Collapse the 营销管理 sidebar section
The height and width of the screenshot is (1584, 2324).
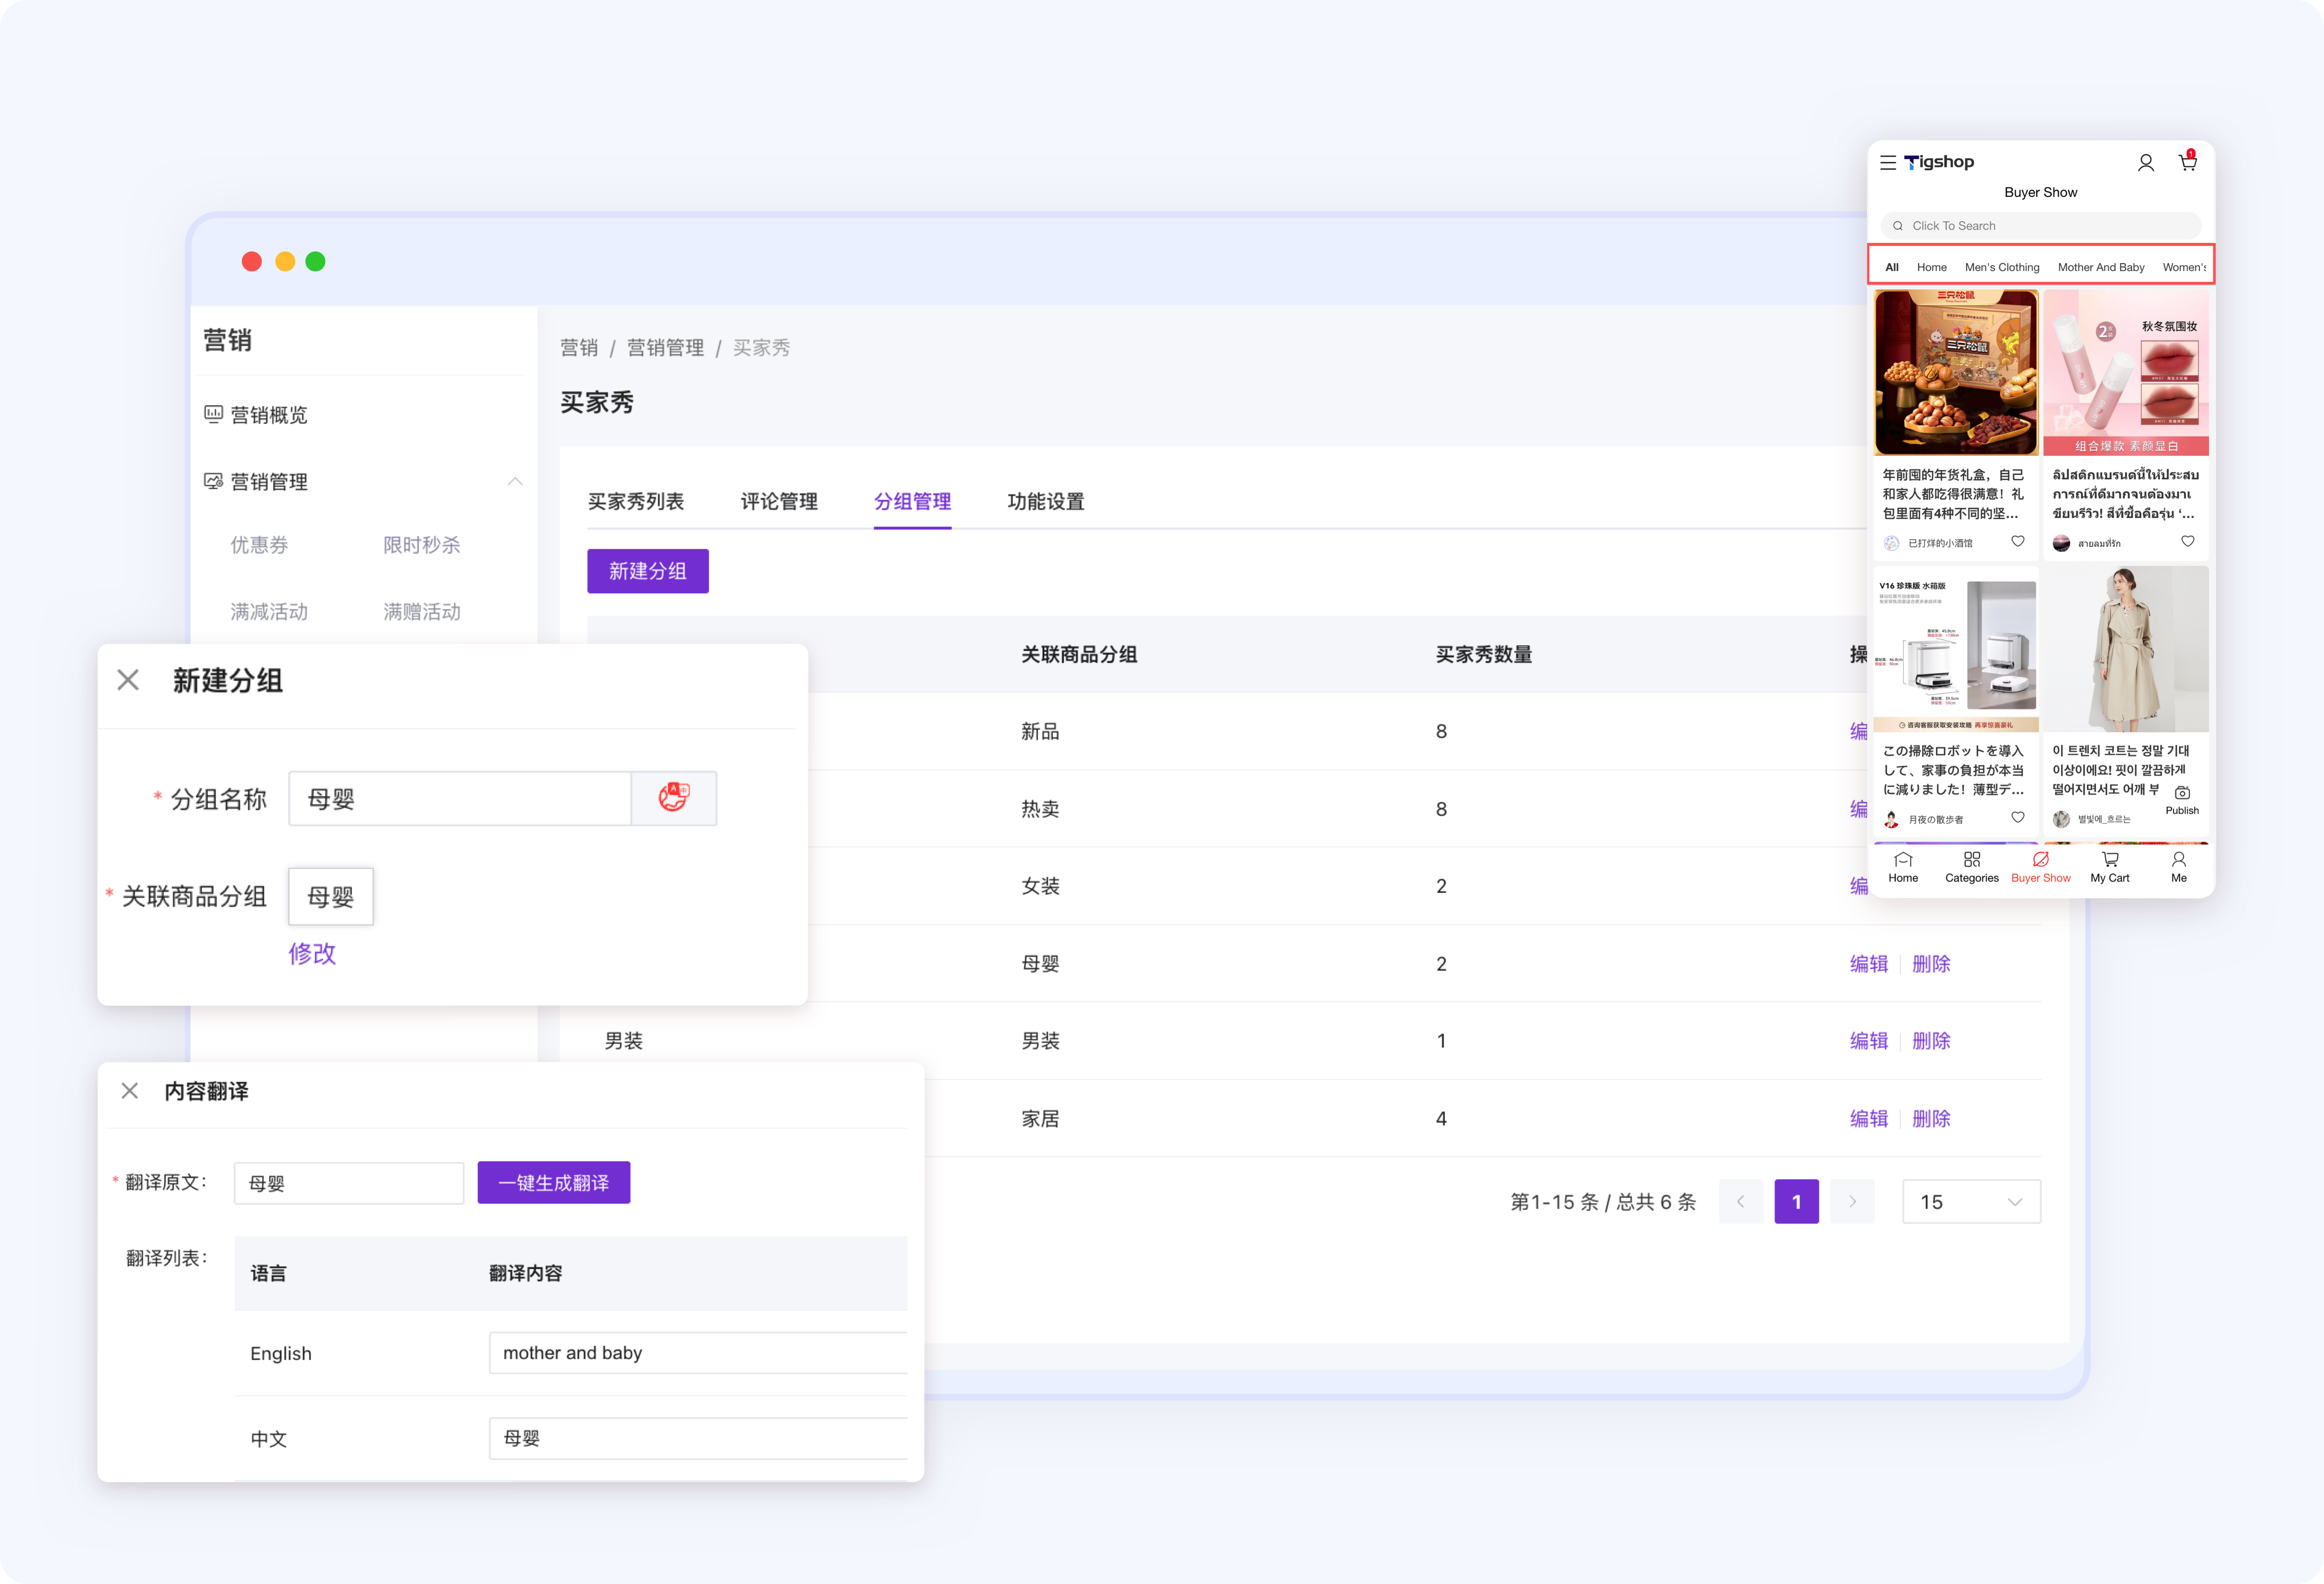515,481
